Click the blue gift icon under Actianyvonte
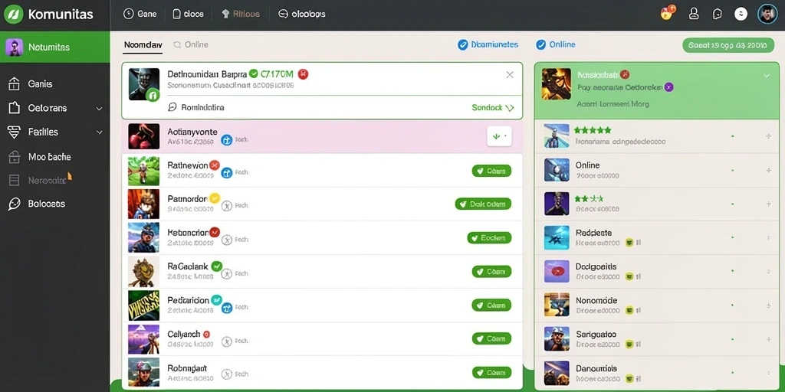 (226, 141)
